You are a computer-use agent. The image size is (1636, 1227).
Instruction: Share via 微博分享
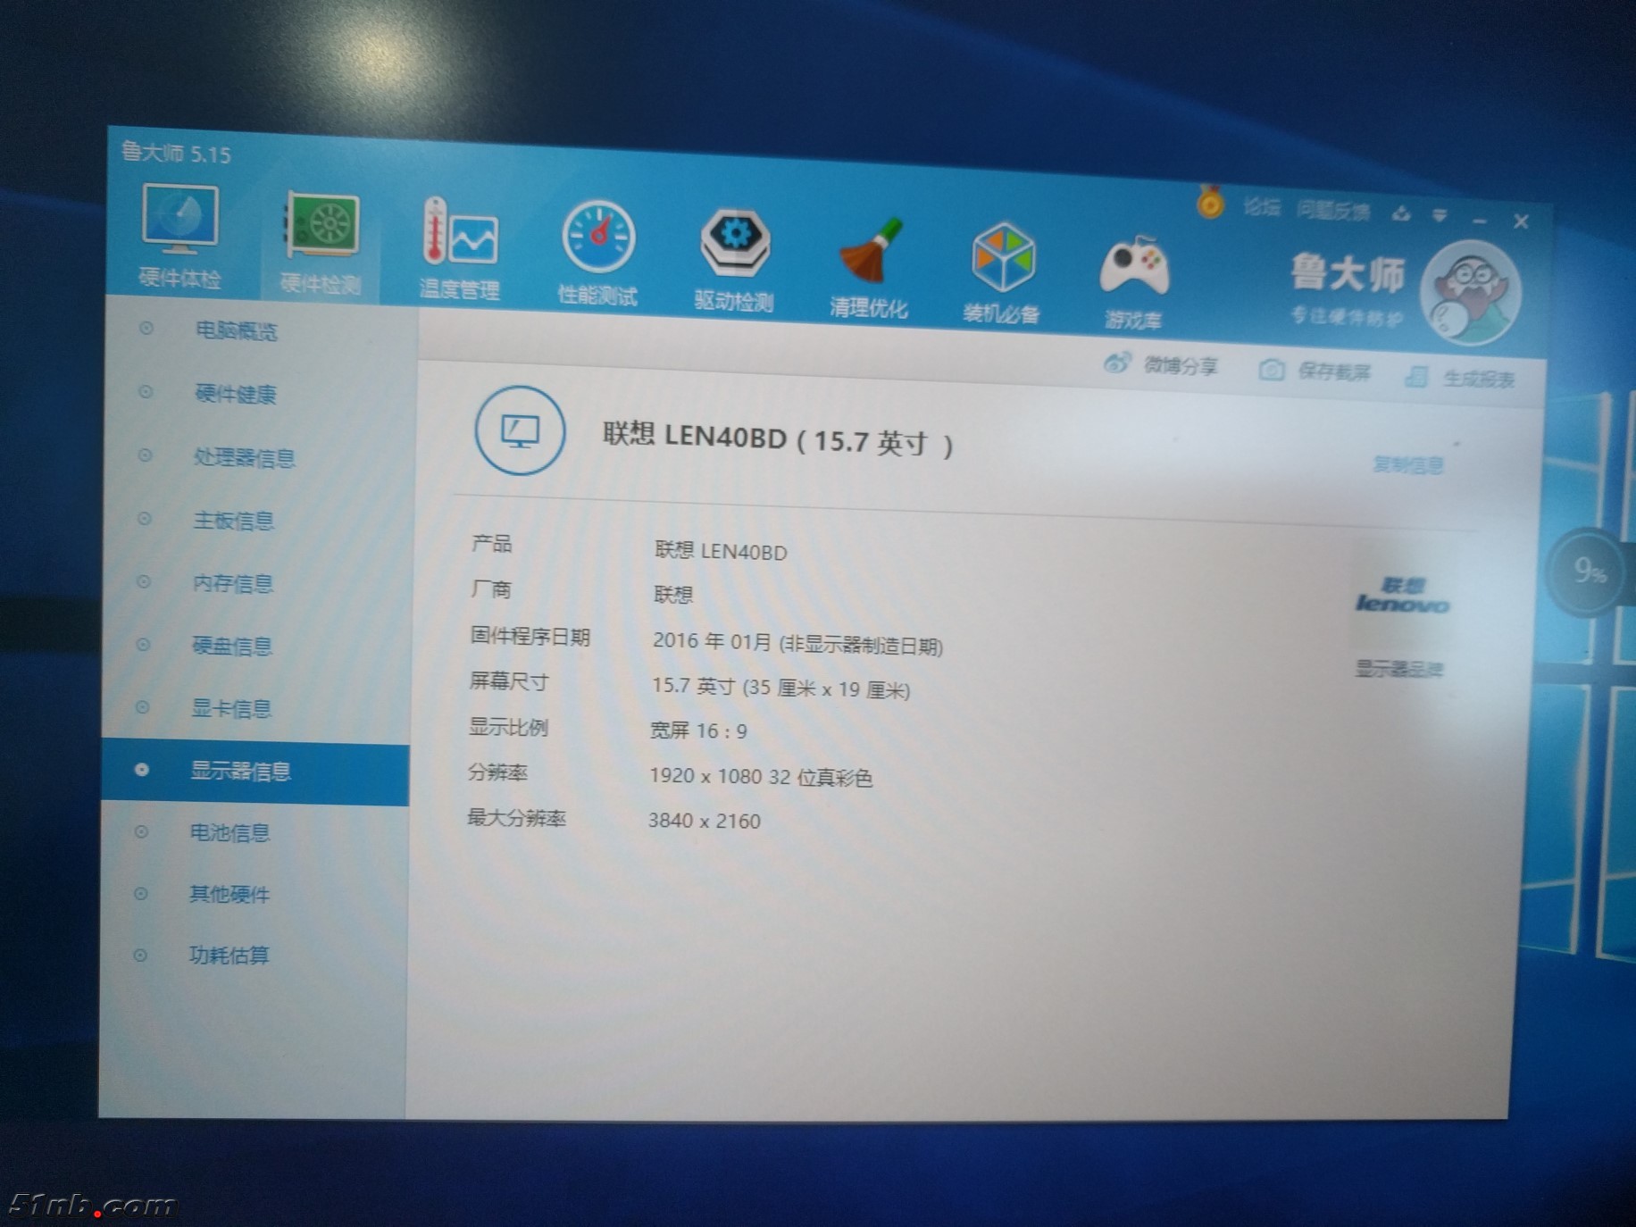[1181, 365]
